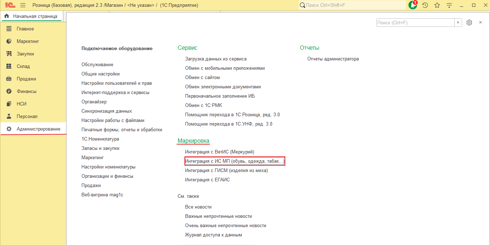The image size is (490, 245).
Task: Open Организации и финансы
Action: (107, 176)
